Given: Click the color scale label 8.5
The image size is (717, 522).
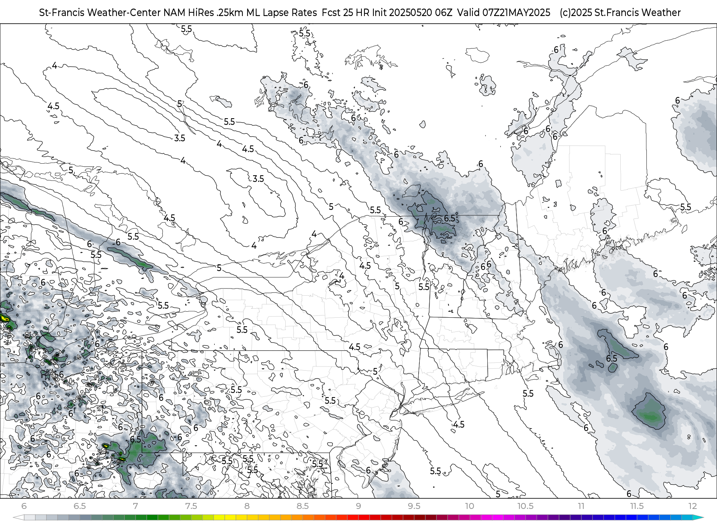Looking at the screenshot, I should pos(302,506).
